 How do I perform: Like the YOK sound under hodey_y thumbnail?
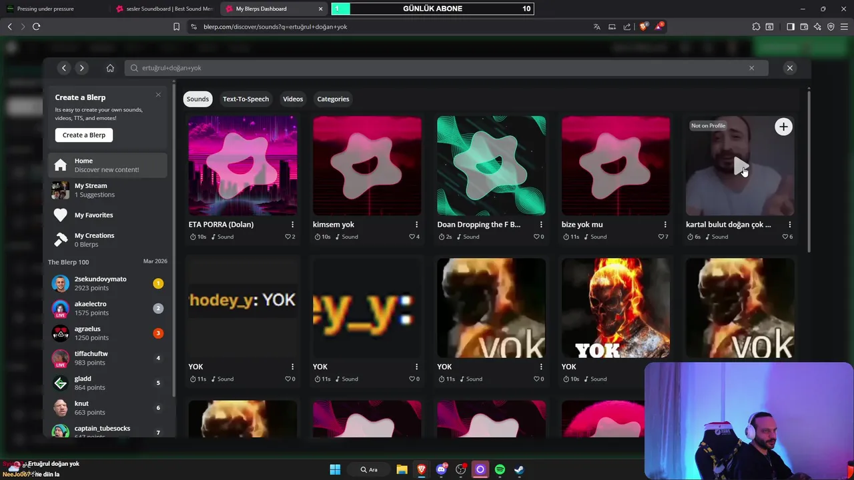tap(290, 379)
